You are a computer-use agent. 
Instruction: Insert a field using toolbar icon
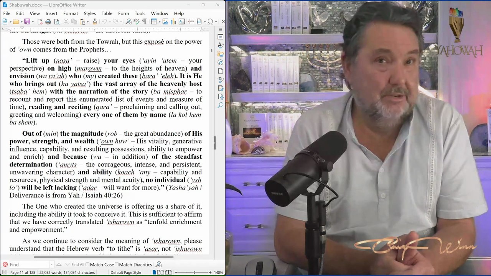pos(199,22)
